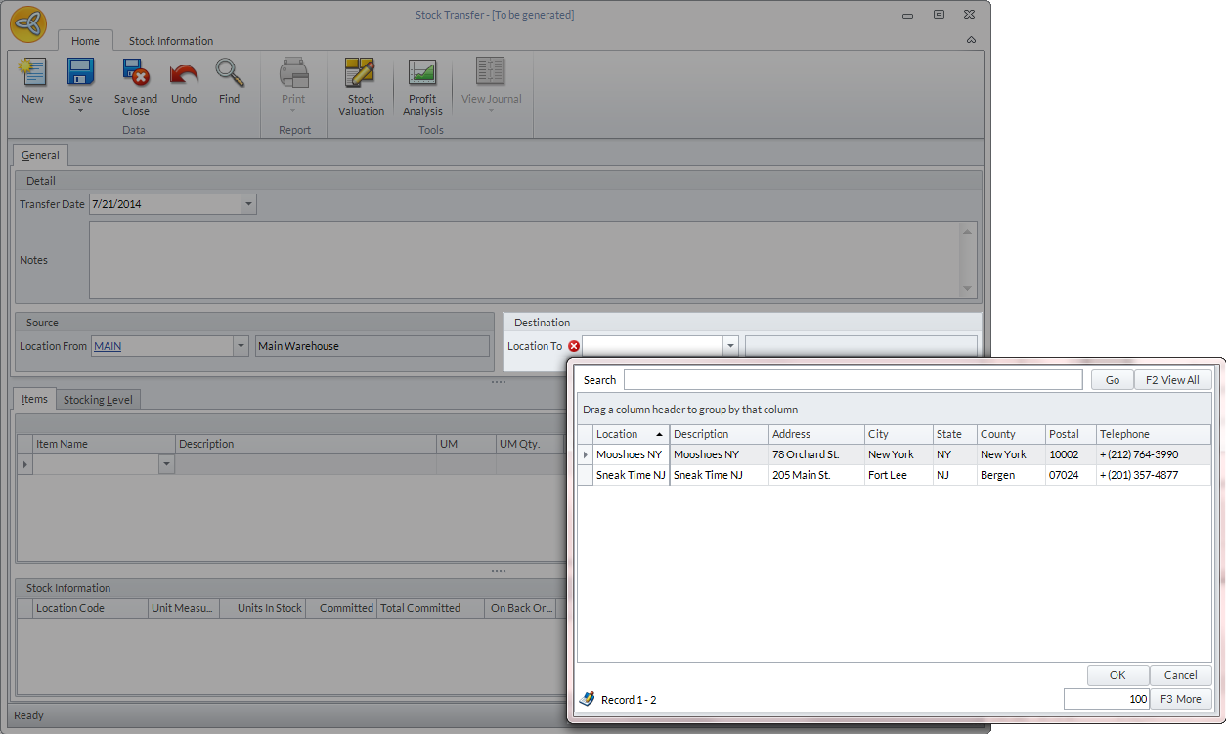Click the Undo arrow icon
Screen dimensions: 1226x734
[184, 74]
